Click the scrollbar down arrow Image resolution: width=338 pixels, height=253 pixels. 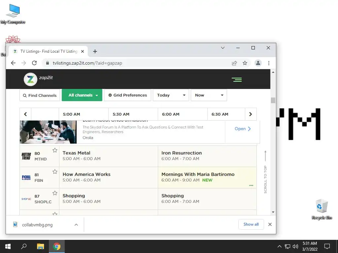pos(273,212)
